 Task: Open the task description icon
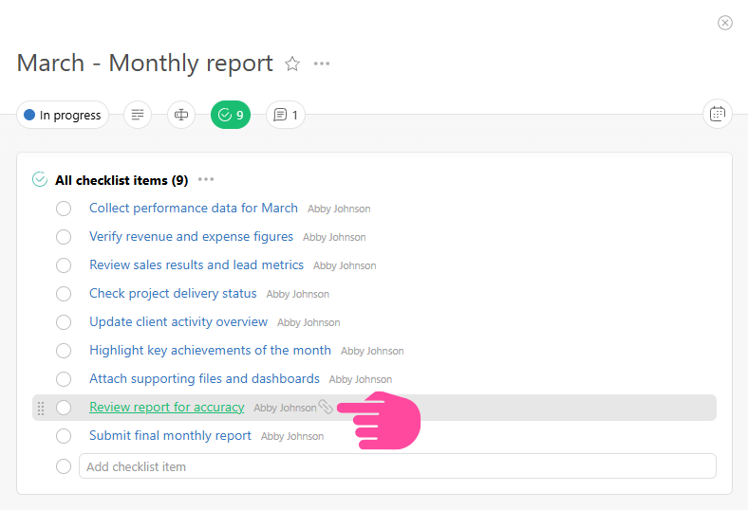pyautogui.click(x=138, y=115)
